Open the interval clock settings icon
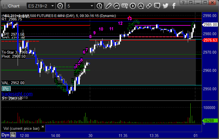 99,6
